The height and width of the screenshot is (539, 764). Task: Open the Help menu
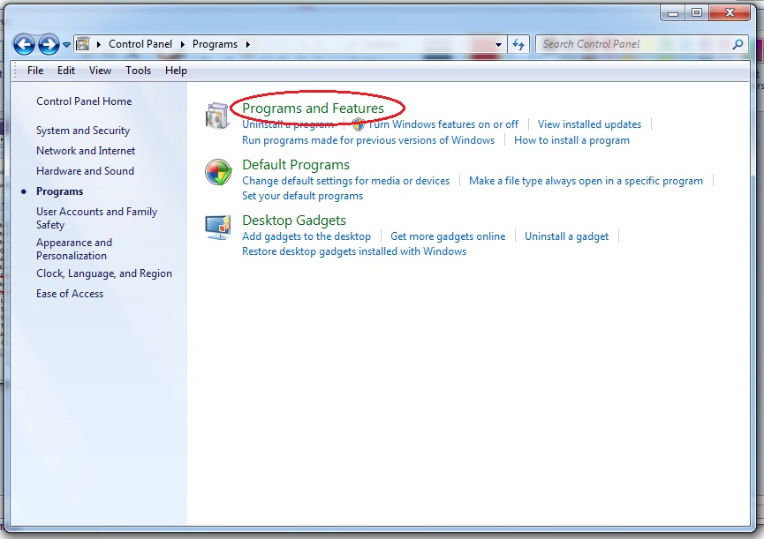click(176, 71)
